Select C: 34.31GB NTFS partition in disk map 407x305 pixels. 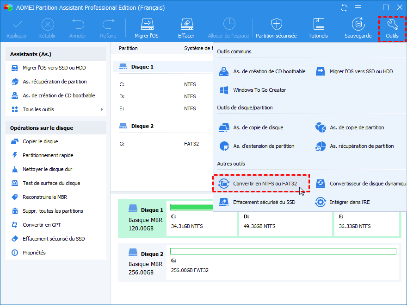202,221
